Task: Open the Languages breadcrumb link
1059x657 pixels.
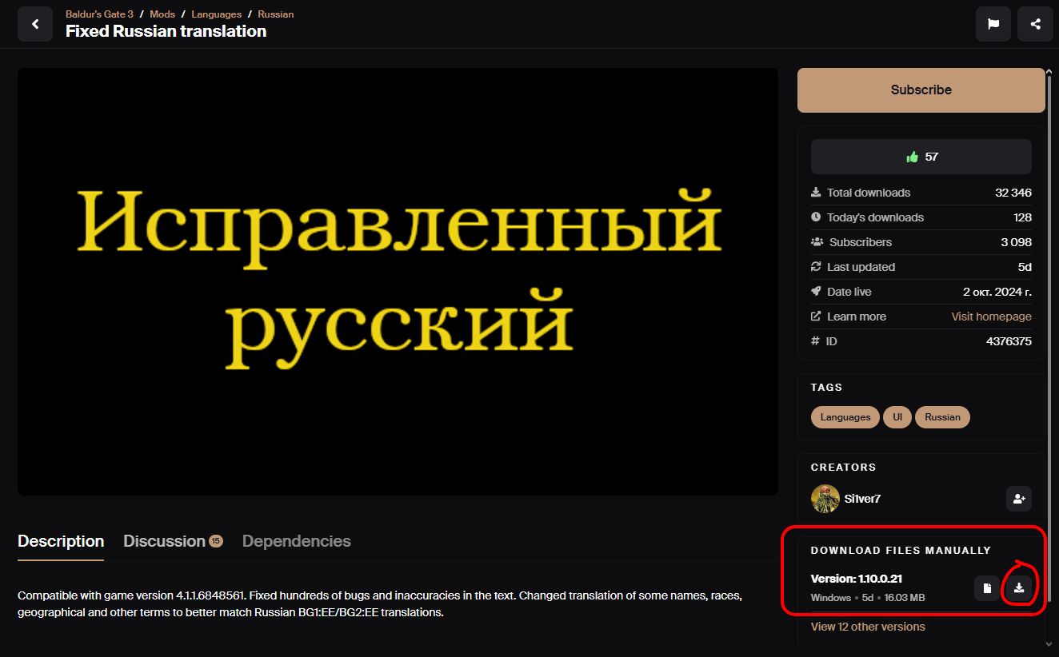Action: (216, 14)
